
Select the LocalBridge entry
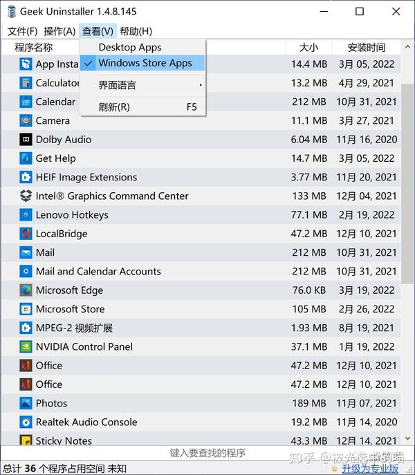pos(62,234)
